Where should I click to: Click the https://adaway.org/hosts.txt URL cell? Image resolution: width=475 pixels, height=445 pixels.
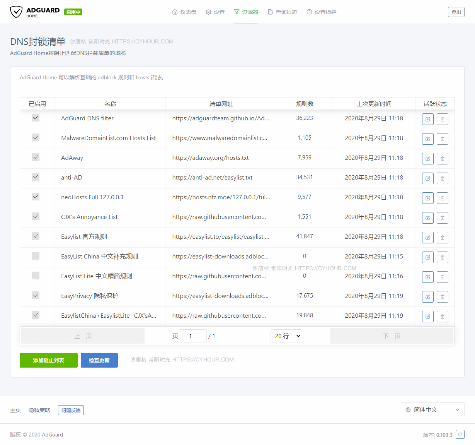[211, 158]
